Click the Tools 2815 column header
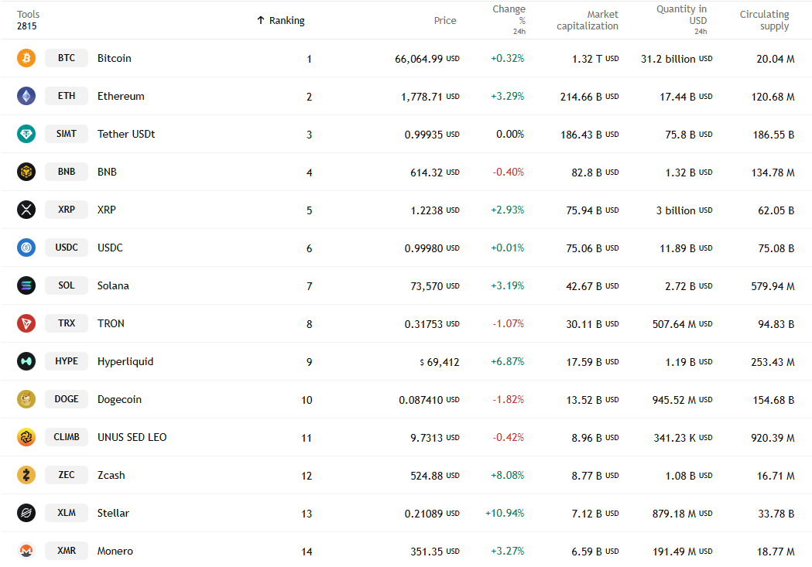This screenshot has width=812, height=567. pyautogui.click(x=28, y=20)
